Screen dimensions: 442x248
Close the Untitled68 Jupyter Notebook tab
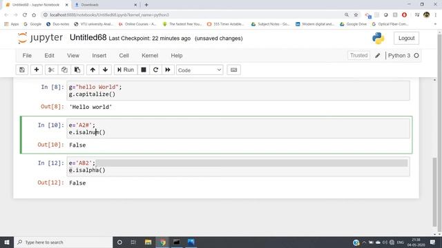[67, 5]
